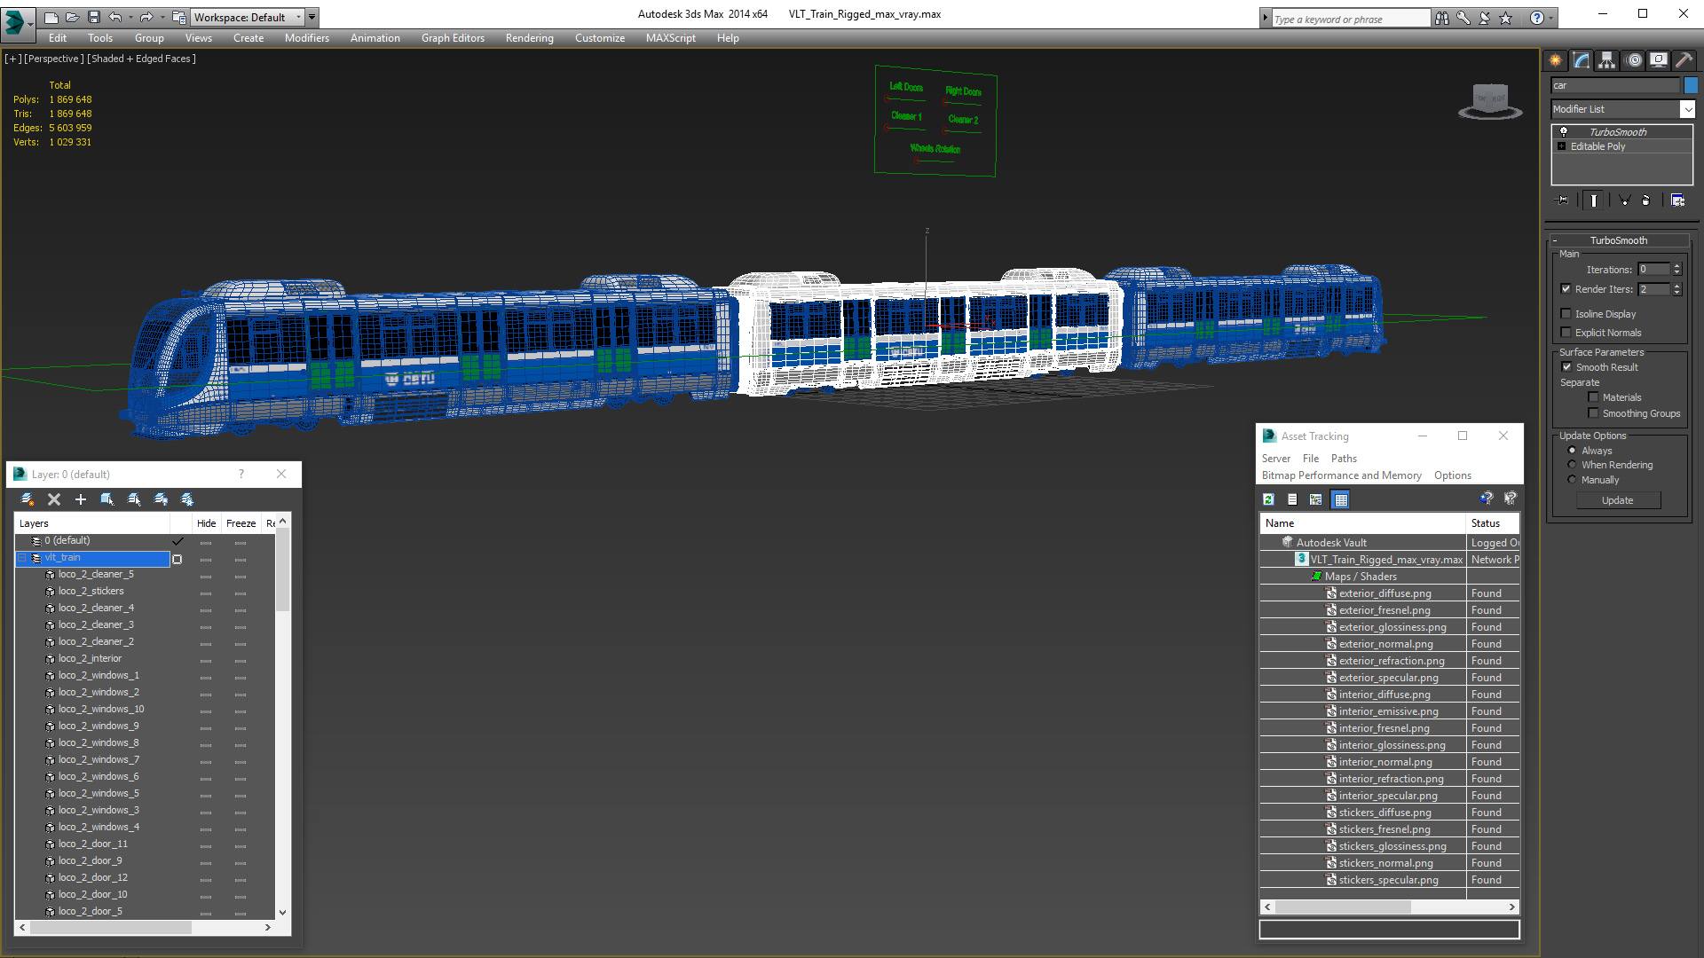Remove modifier from the stack icon

point(1646,200)
